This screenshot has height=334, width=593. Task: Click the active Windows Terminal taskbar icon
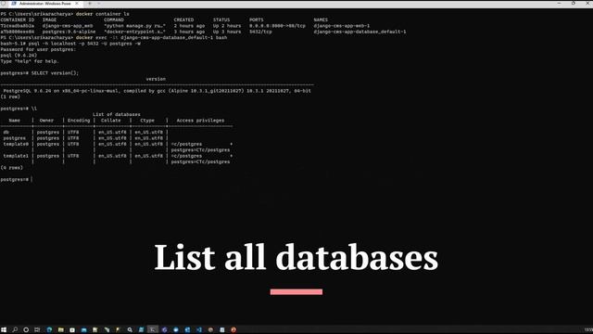(152, 330)
